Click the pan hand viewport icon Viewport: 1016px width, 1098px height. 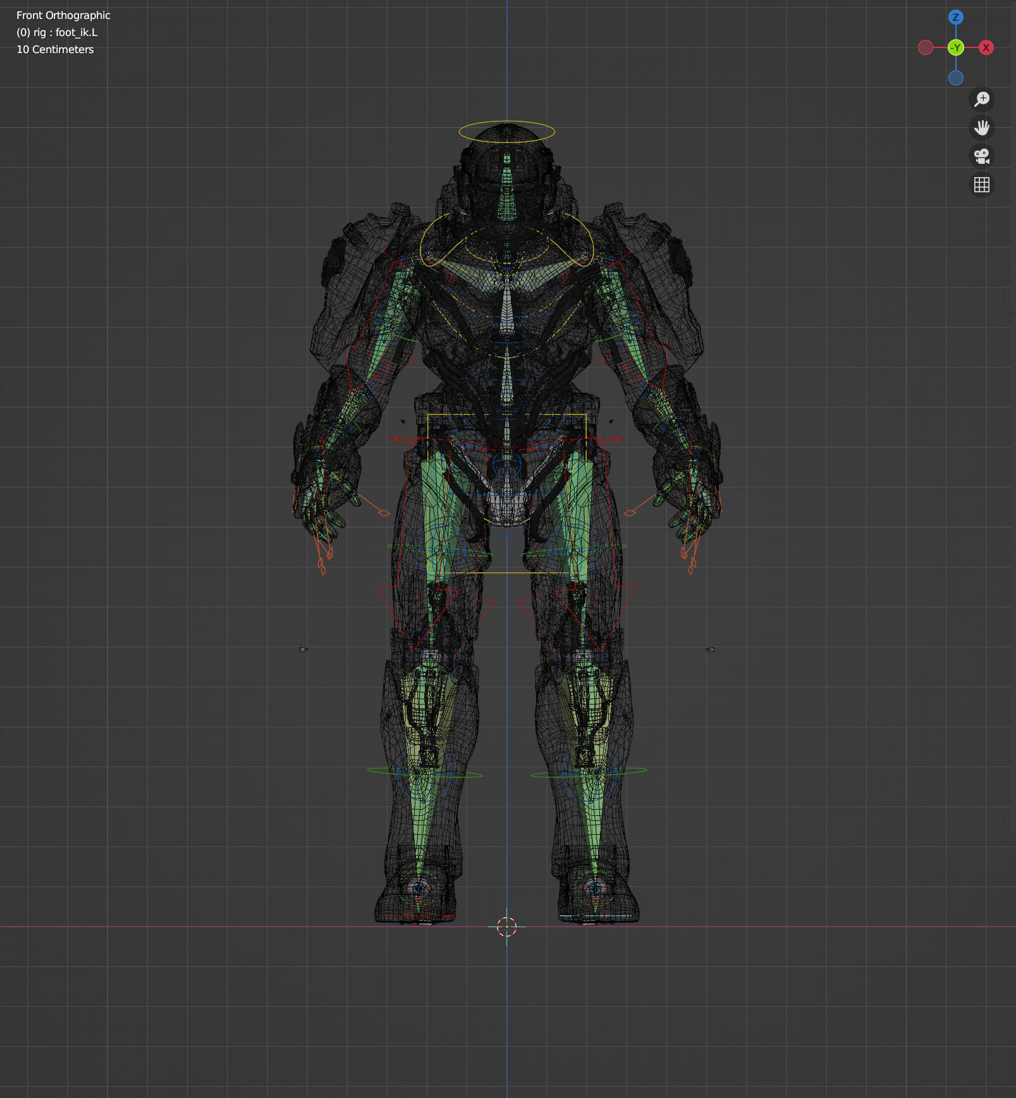[981, 128]
